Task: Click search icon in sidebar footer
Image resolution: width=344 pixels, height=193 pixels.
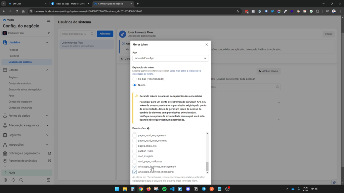Action: pyautogui.click(x=21, y=180)
